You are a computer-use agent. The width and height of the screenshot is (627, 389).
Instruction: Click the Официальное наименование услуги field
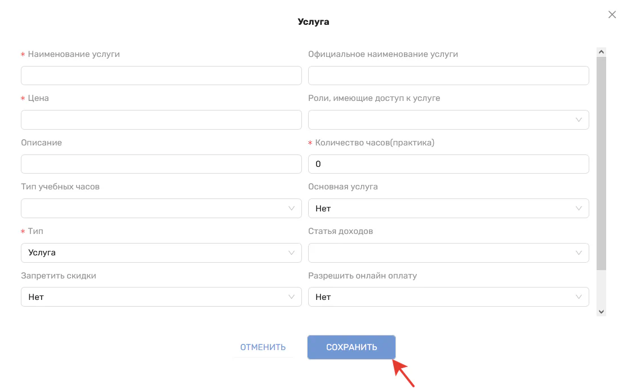pyautogui.click(x=448, y=76)
